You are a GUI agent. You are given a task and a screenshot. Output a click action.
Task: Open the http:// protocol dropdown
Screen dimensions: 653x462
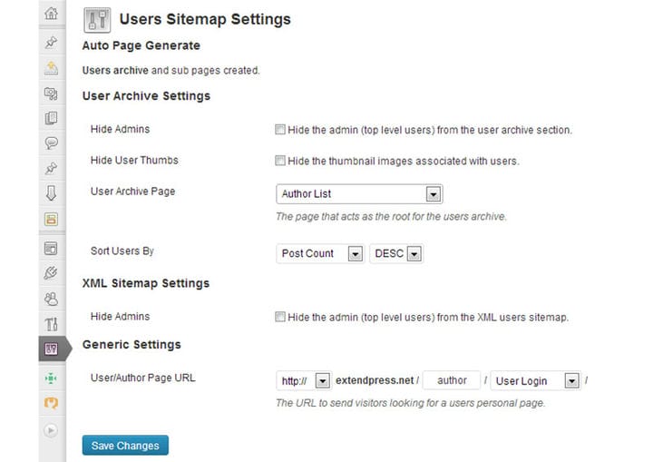coord(304,380)
